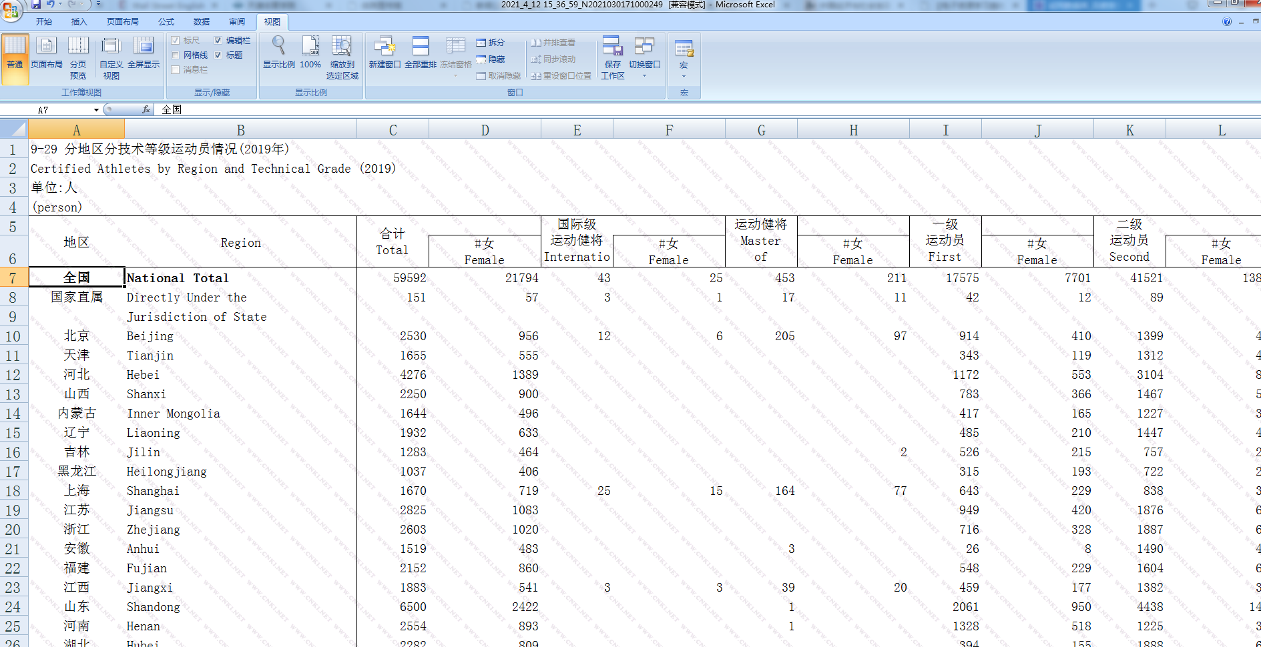This screenshot has width=1261, height=647.
Task: Click the 取消隐藏 unhide button
Action: [499, 76]
